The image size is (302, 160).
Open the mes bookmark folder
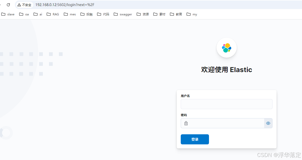70,14
